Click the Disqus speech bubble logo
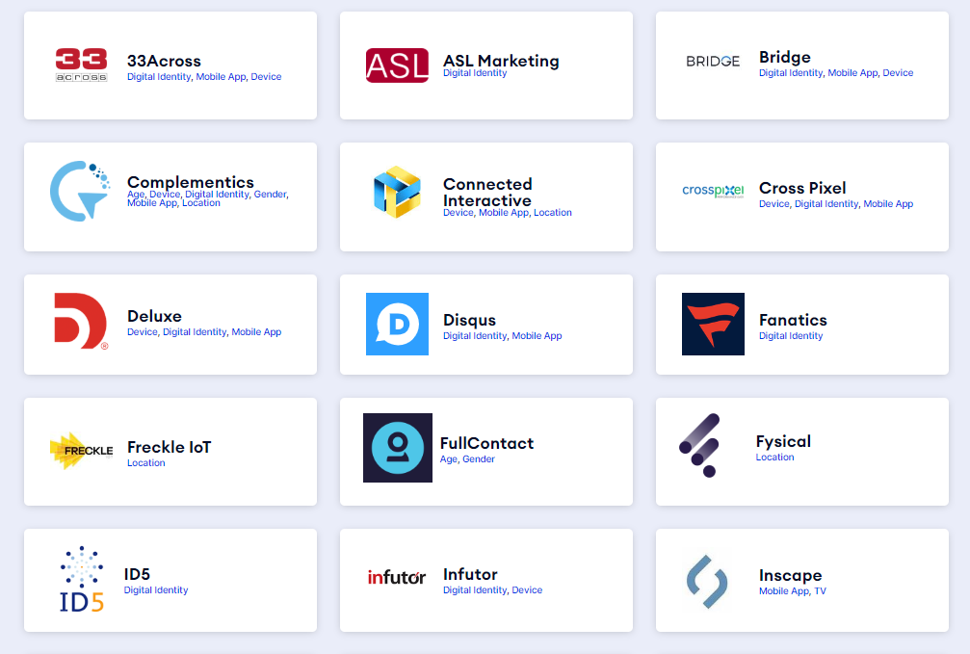 pyautogui.click(x=397, y=325)
